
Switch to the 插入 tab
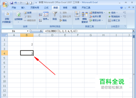click(23, 8)
